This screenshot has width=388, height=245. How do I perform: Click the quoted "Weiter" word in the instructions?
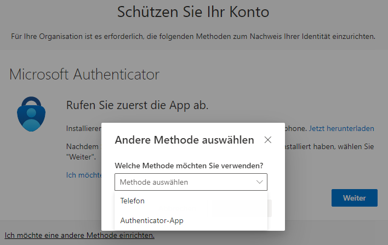pyautogui.click(x=80, y=157)
